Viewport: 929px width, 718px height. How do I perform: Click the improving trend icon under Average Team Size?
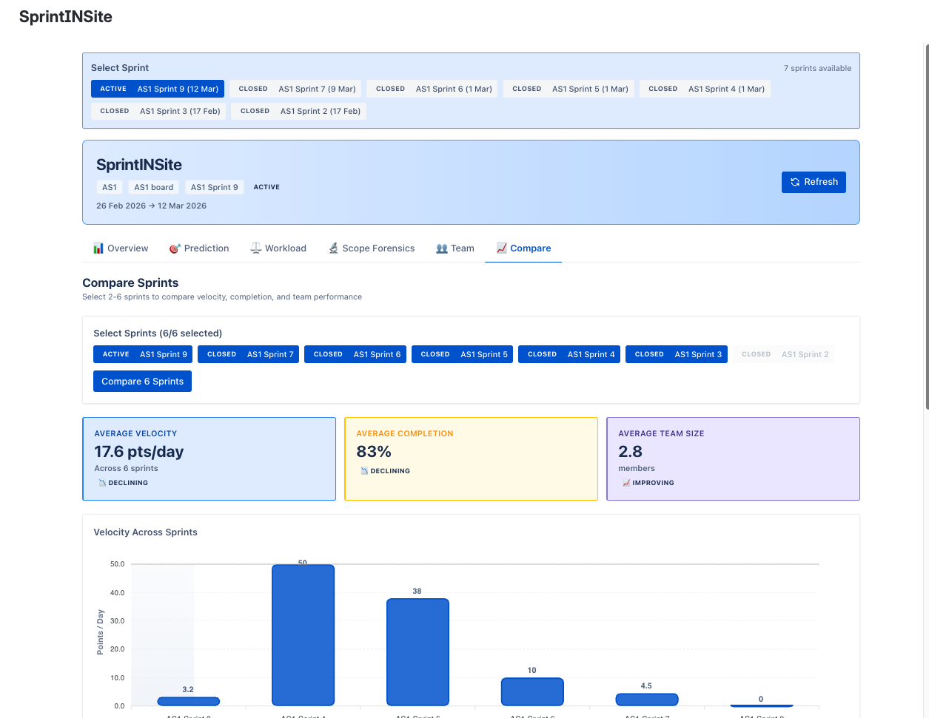click(626, 482)
